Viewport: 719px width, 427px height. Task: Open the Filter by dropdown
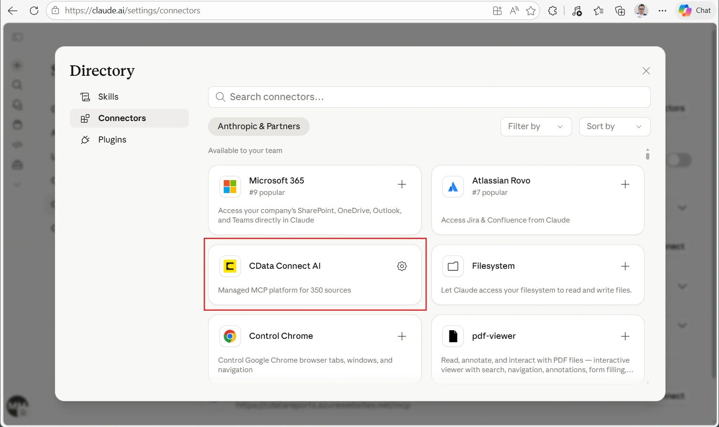[x=536, y=126]
